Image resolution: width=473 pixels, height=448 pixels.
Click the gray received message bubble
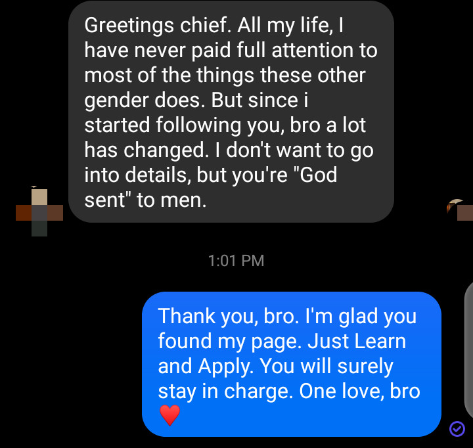231,112
